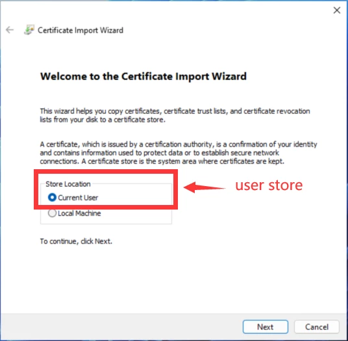Click the 'To continue, click Next.' text
The image size is (348, 341).
click(x=76, y=241)
